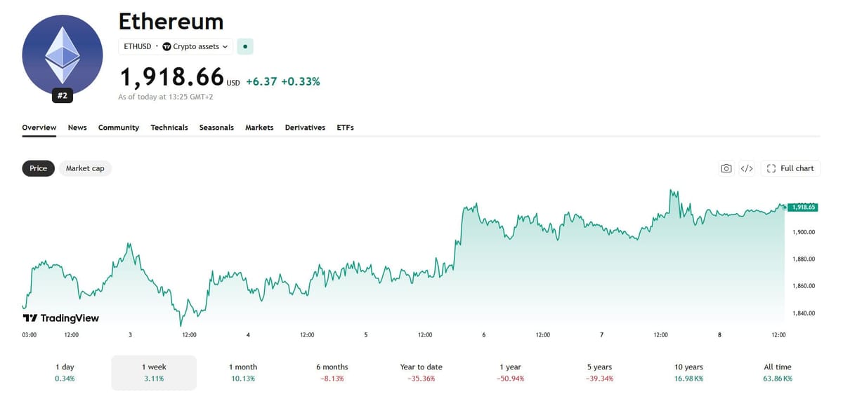Click the green market status dot
The image size is (843, 394).
244,46
